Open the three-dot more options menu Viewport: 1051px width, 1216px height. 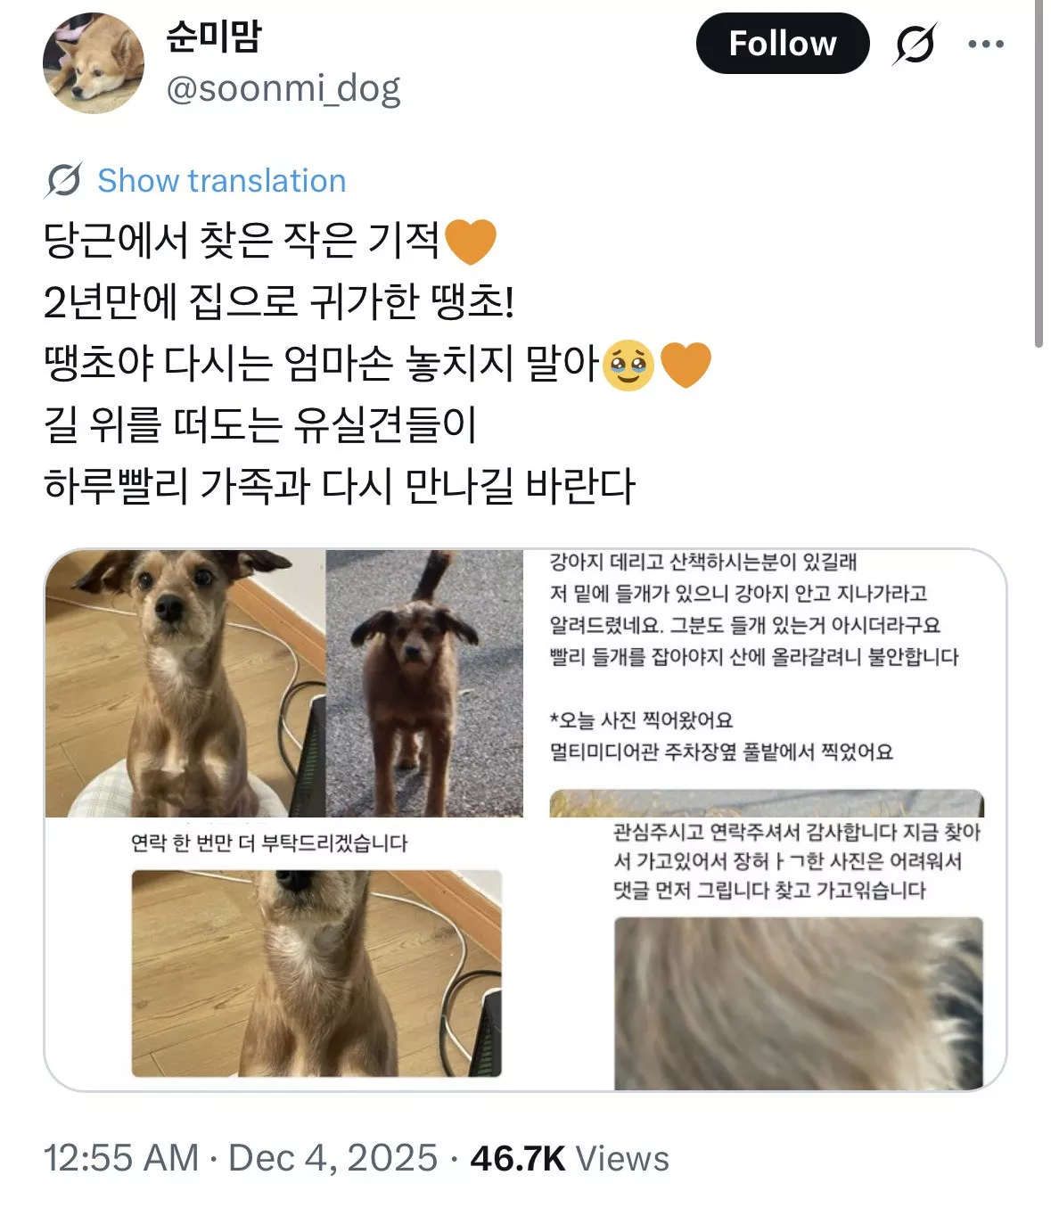(986, 44)
